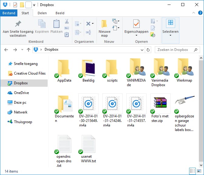Click the vertical scrollbar down arrow

pos(201,165)
